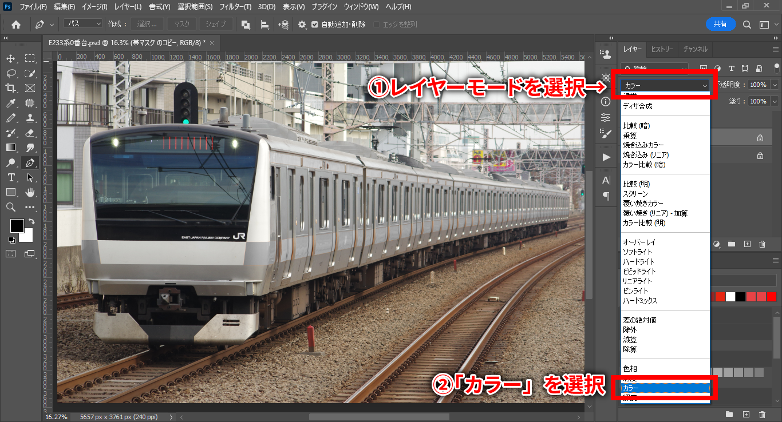Expand the 不透明度 opacity dropdown arrow
The width and height of the screenshot is (782, 422).
[x=775, y=85]
